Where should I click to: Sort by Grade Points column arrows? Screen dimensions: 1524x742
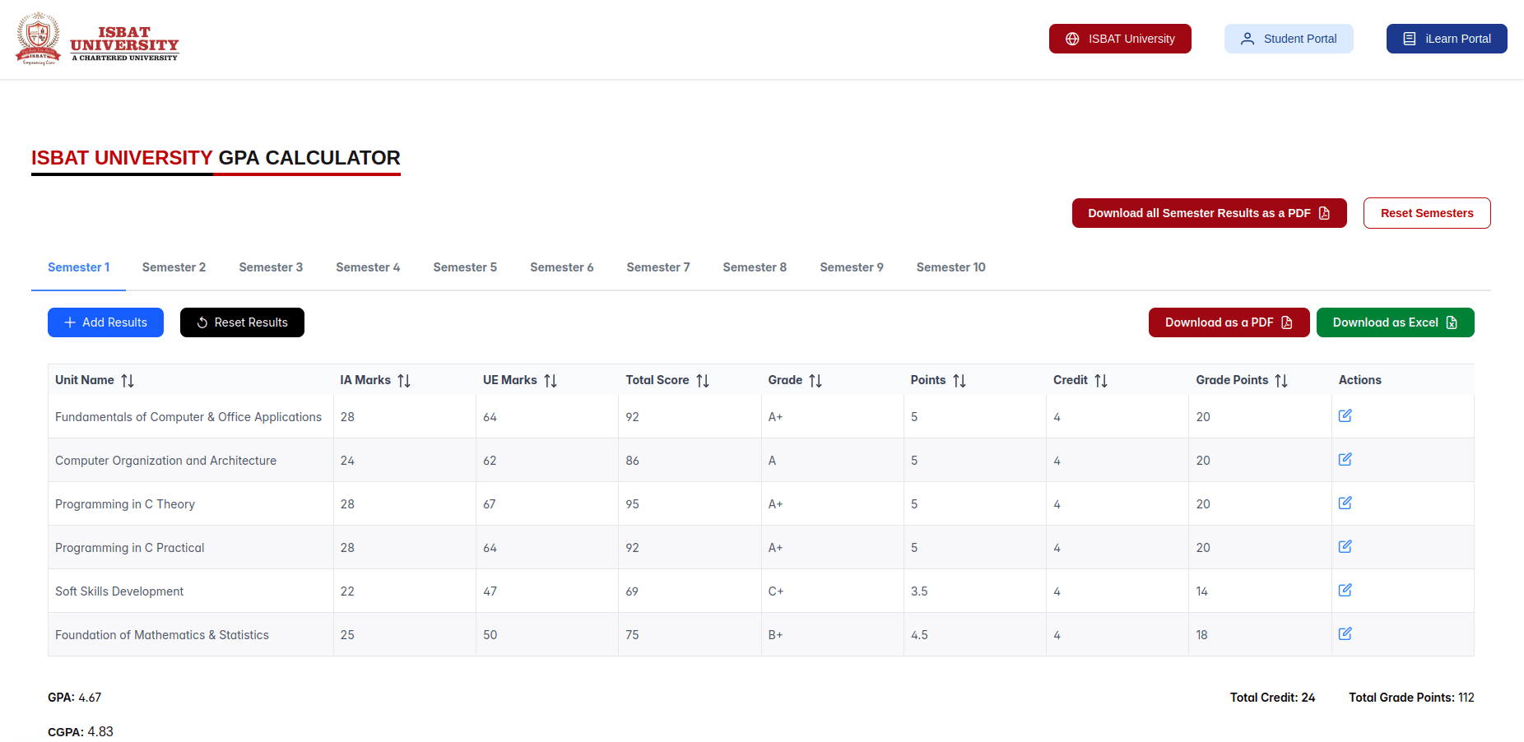click(x=1281, y=381)
